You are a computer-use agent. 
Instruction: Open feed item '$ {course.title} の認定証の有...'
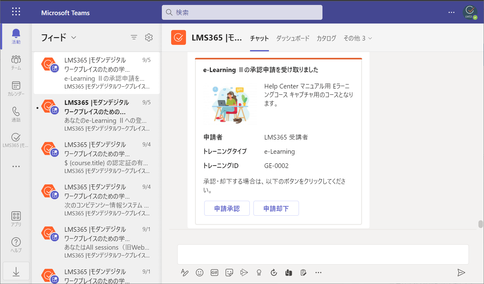(97, 157)
